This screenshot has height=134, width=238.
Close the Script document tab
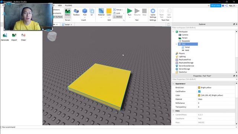click(x=71, y=25)
